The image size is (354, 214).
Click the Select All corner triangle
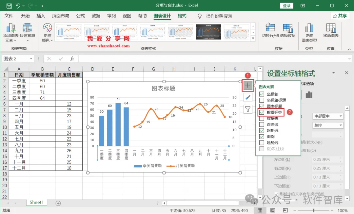6,69
